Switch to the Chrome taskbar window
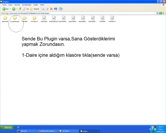The image size is (166, 133). point(48,131)
